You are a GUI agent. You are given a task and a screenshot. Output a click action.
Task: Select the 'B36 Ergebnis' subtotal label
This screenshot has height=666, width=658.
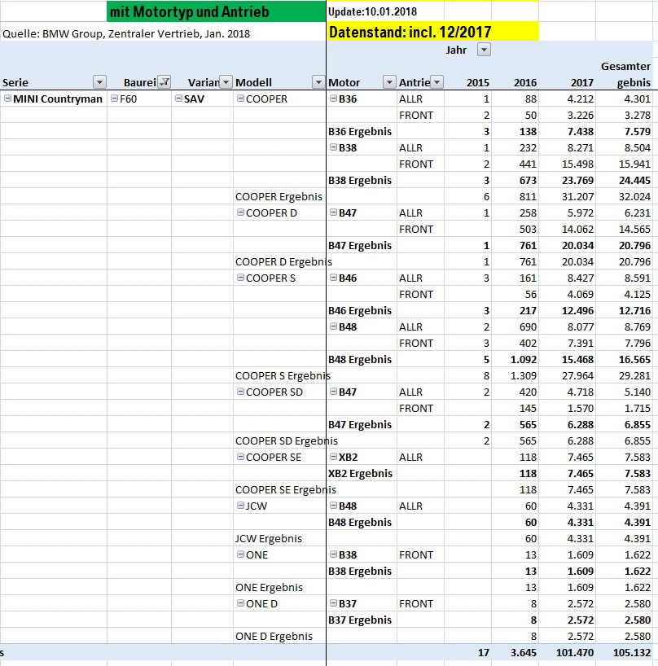pos(360,132)
